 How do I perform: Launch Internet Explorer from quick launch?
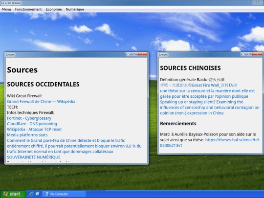(x=31, y=194)
